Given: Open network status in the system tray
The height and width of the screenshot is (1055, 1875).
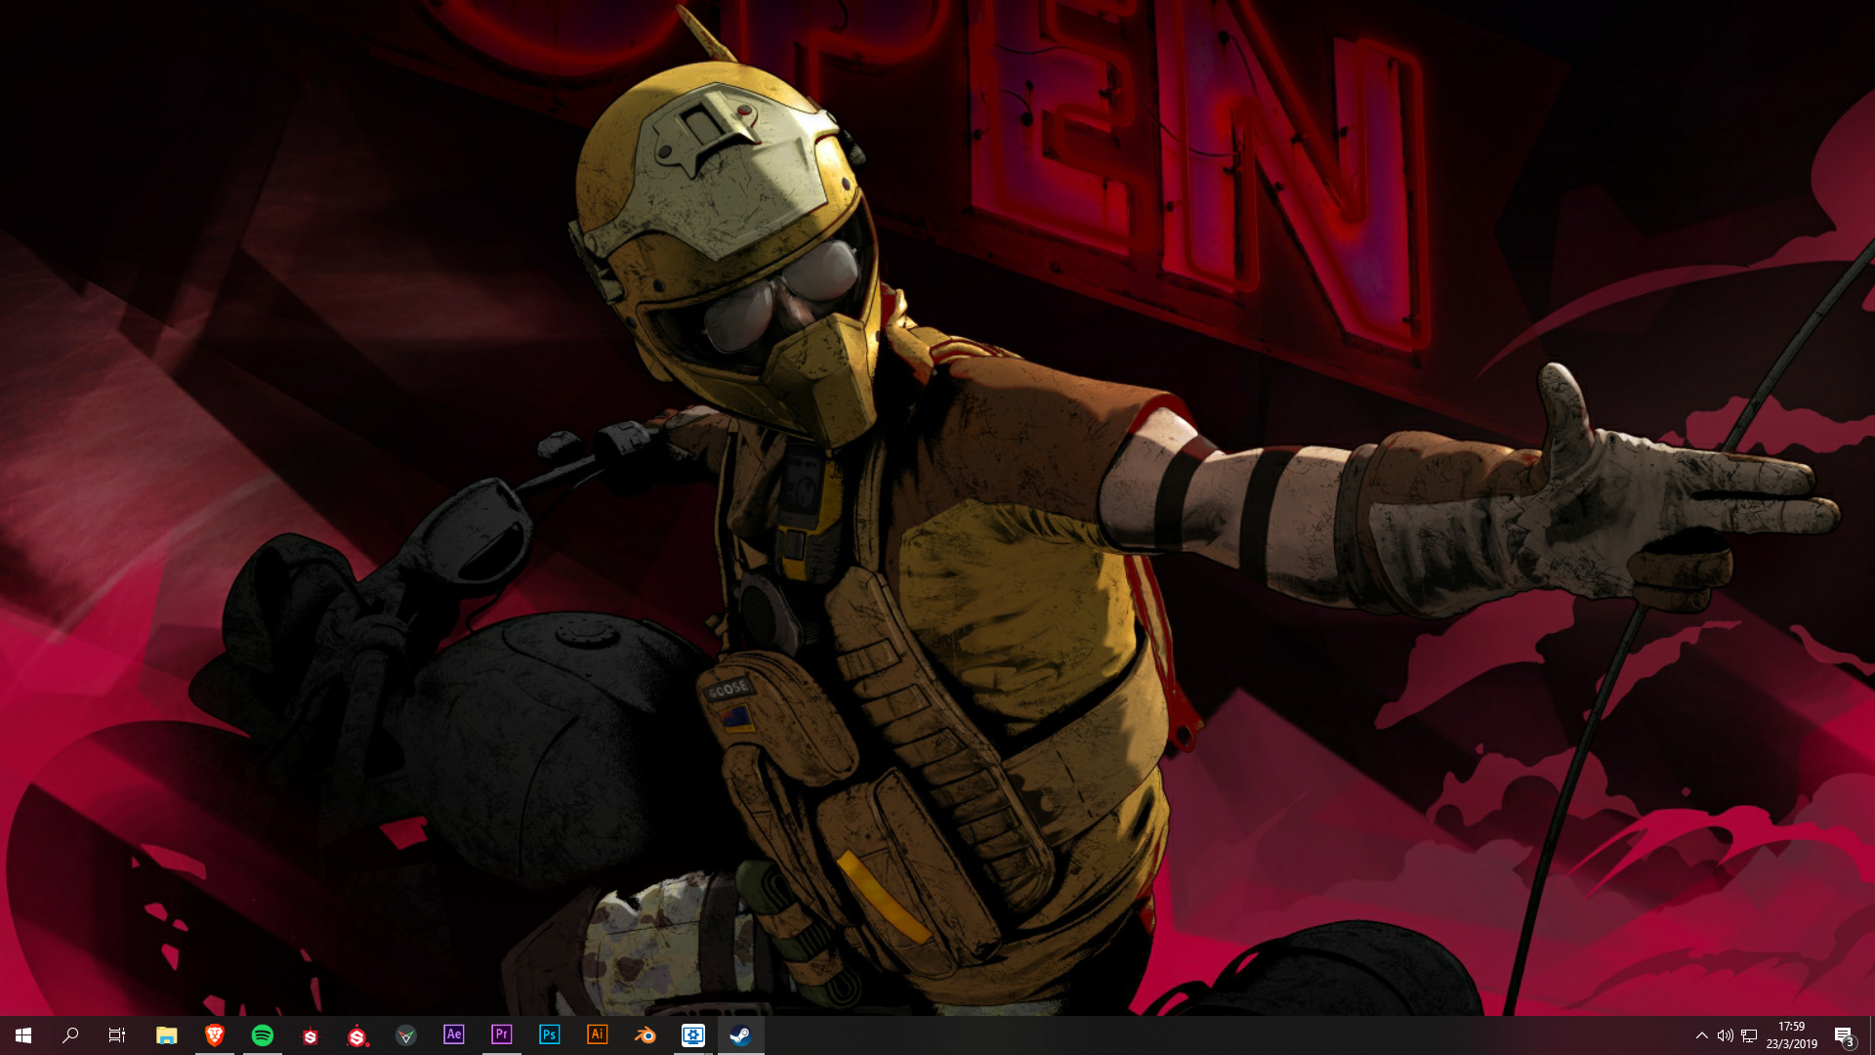Looking at the screenshot, I should point(1749,1035).
